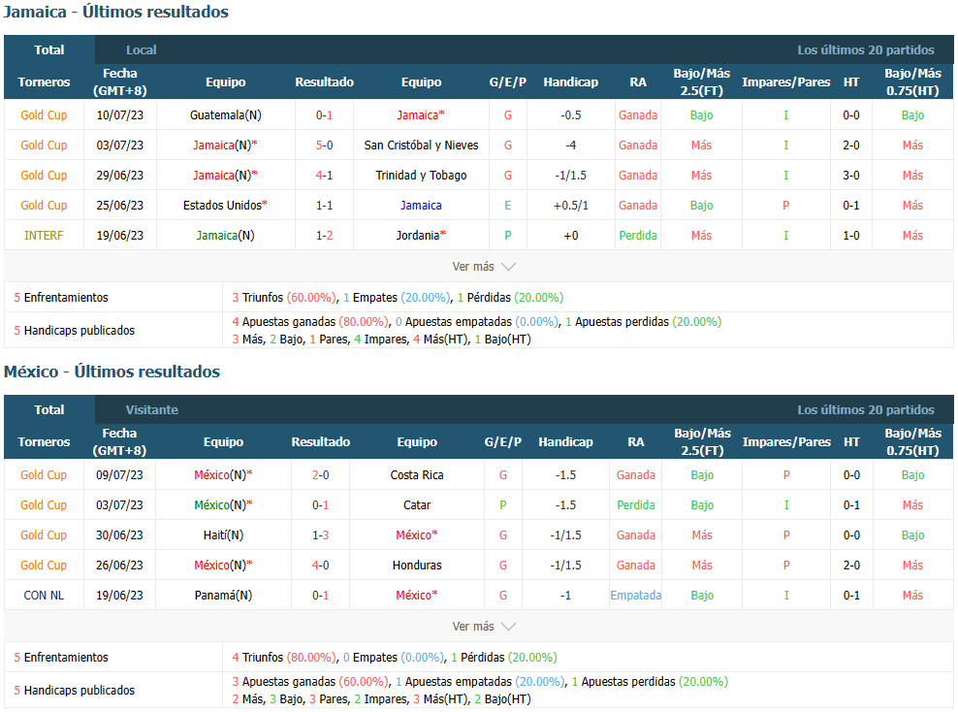Select the Total tab in Jamaica section
This screenshot has height=712, width=958.
48,50
